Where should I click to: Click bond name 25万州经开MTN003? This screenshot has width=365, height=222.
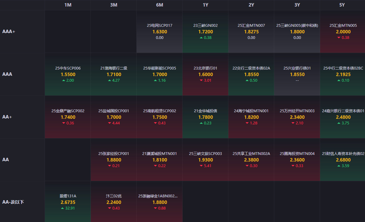[x=297, y=111]
